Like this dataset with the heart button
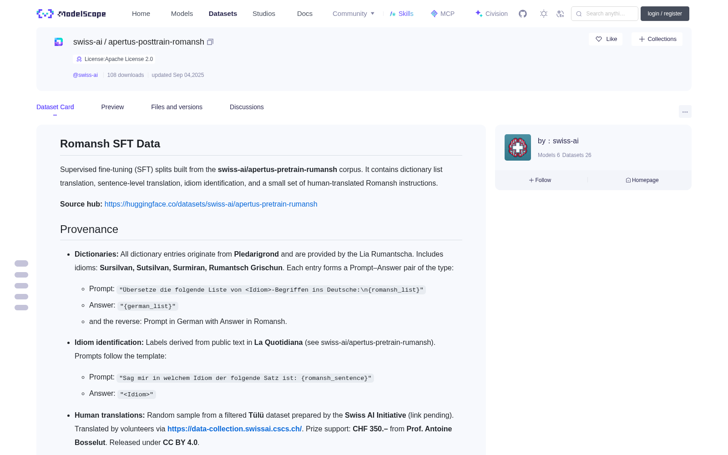Screen dimensions: 728x455 tap(606, 39)
